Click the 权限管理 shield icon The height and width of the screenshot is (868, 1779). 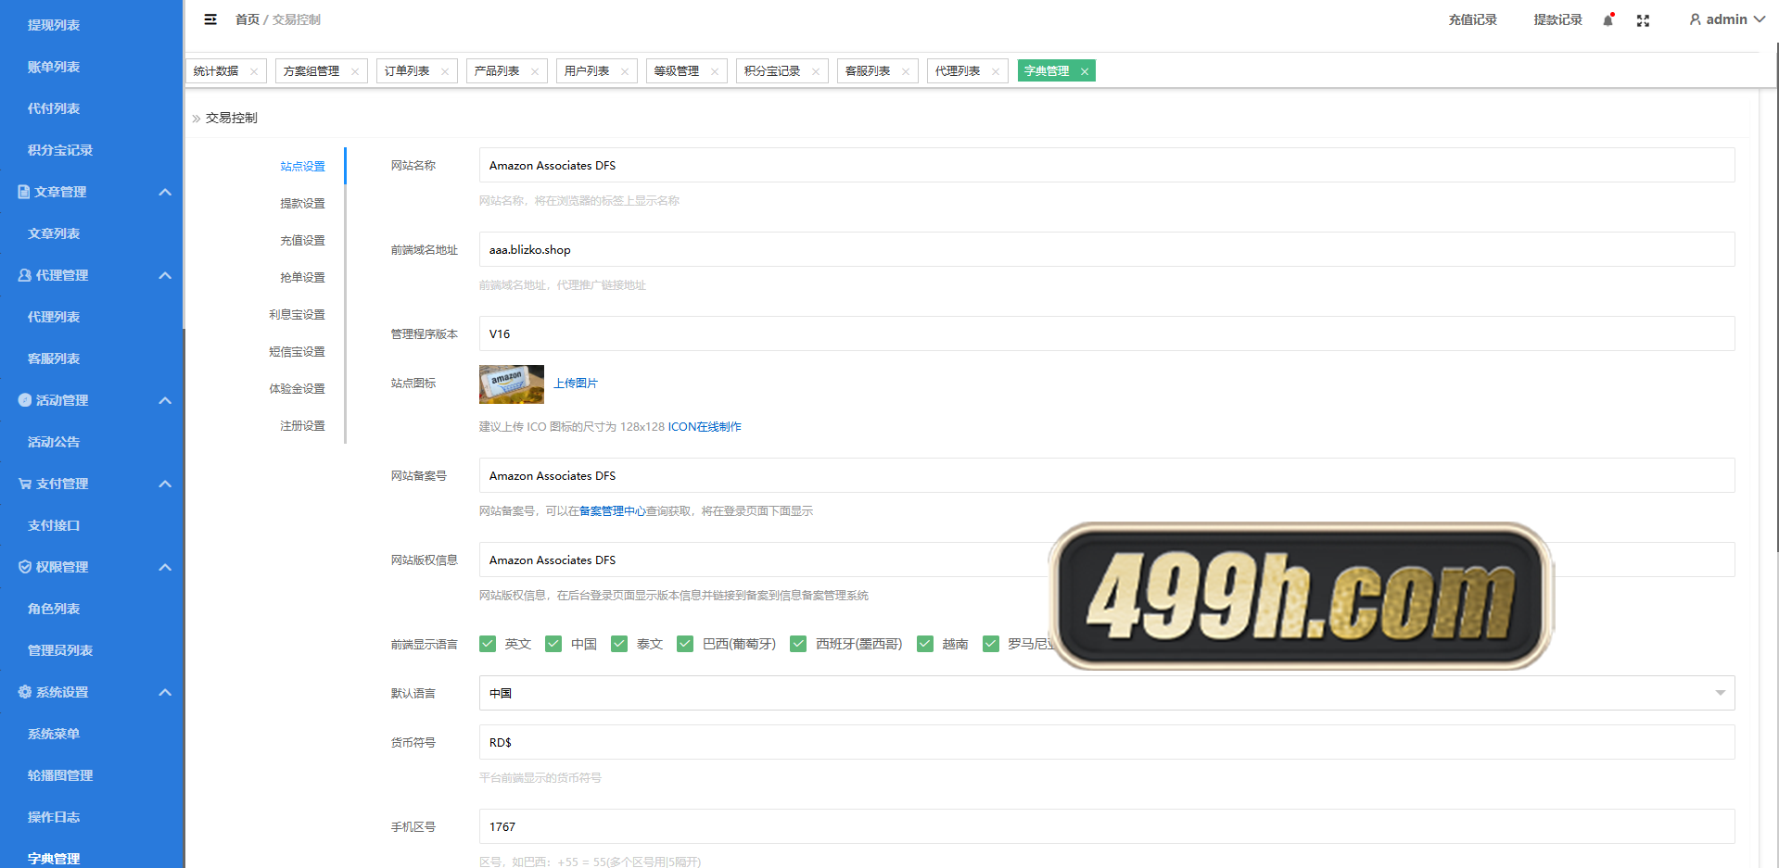pos(24,567)
